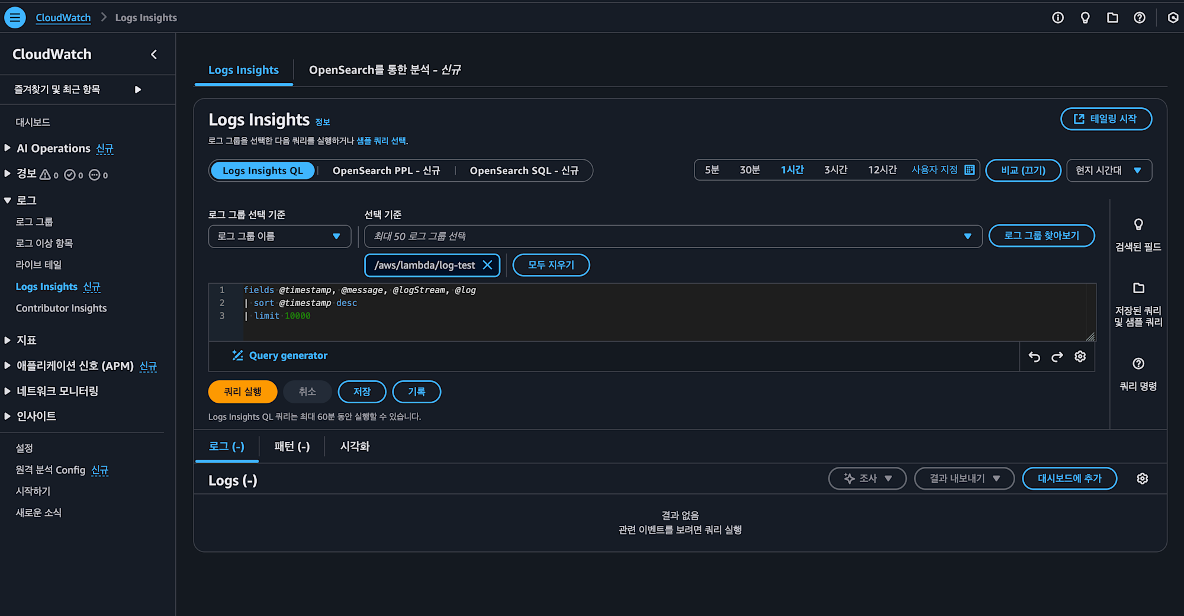Viewport: 1184px width, 616px height.
Task: Select the OpenSearch PPL query language
Action: coord(386,171)
